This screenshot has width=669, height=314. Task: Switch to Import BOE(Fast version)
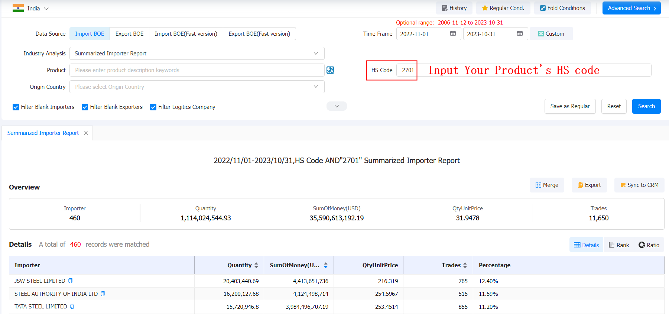coord(186,34)
